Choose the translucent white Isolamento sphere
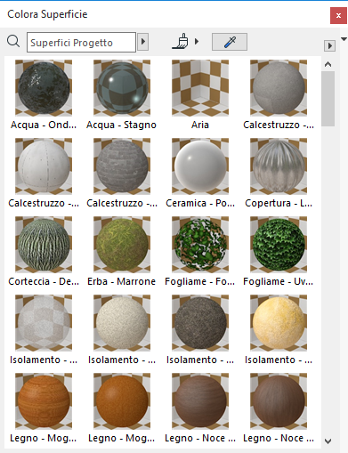Screen dimensions: 348x453 click(x=44, y=323)
